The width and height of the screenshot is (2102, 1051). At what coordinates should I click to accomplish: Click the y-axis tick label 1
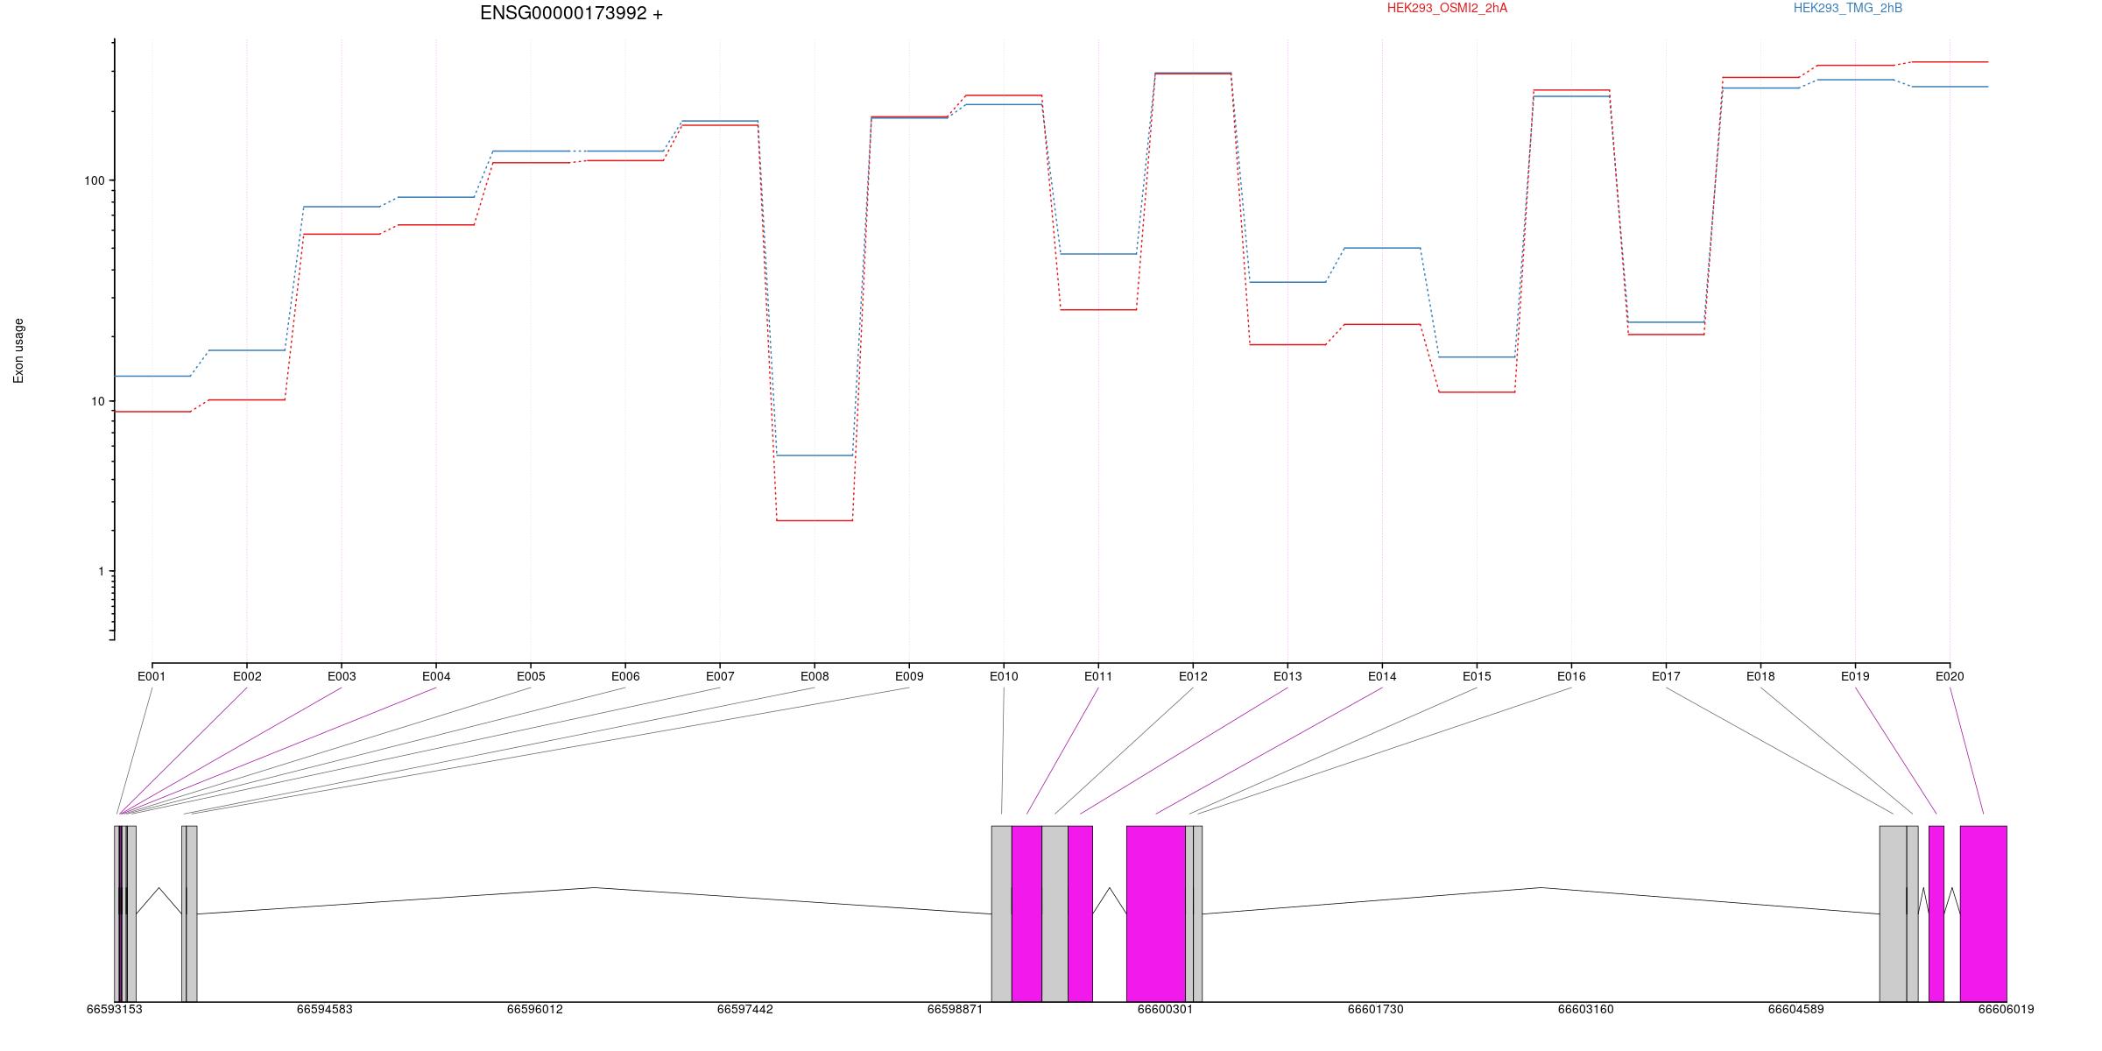pos(101,571)
